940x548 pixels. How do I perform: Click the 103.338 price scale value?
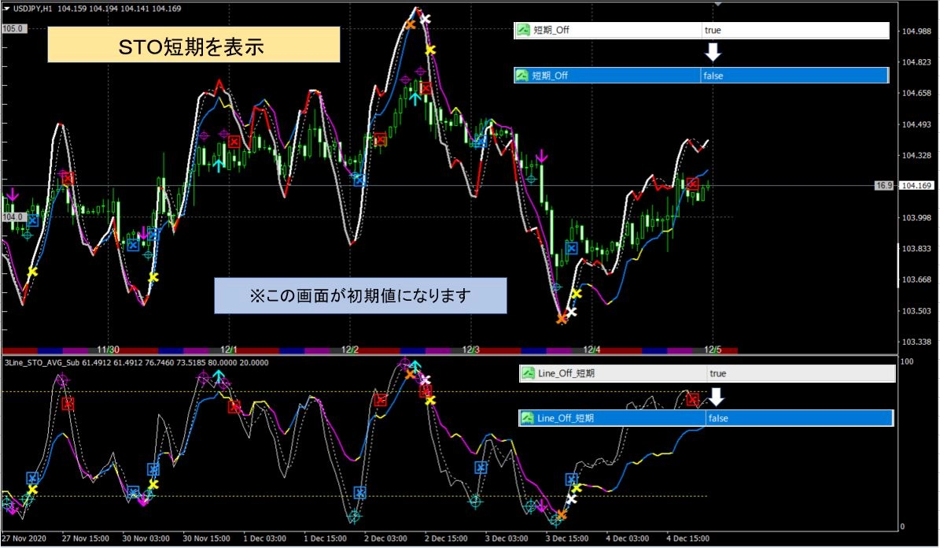click(916, 342)
